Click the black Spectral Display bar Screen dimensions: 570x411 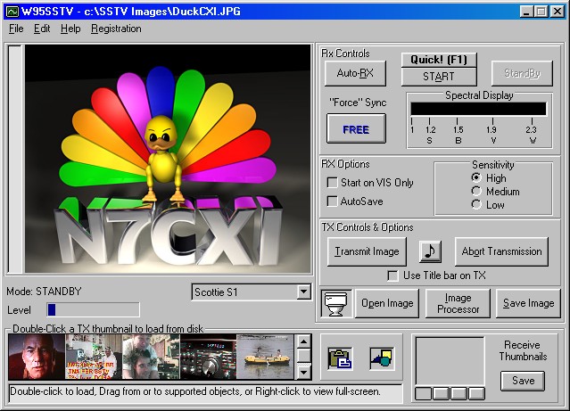tap(478, 109)
